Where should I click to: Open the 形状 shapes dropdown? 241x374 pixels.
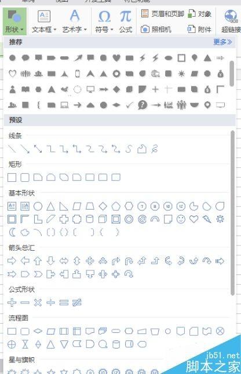pos(15,21)
